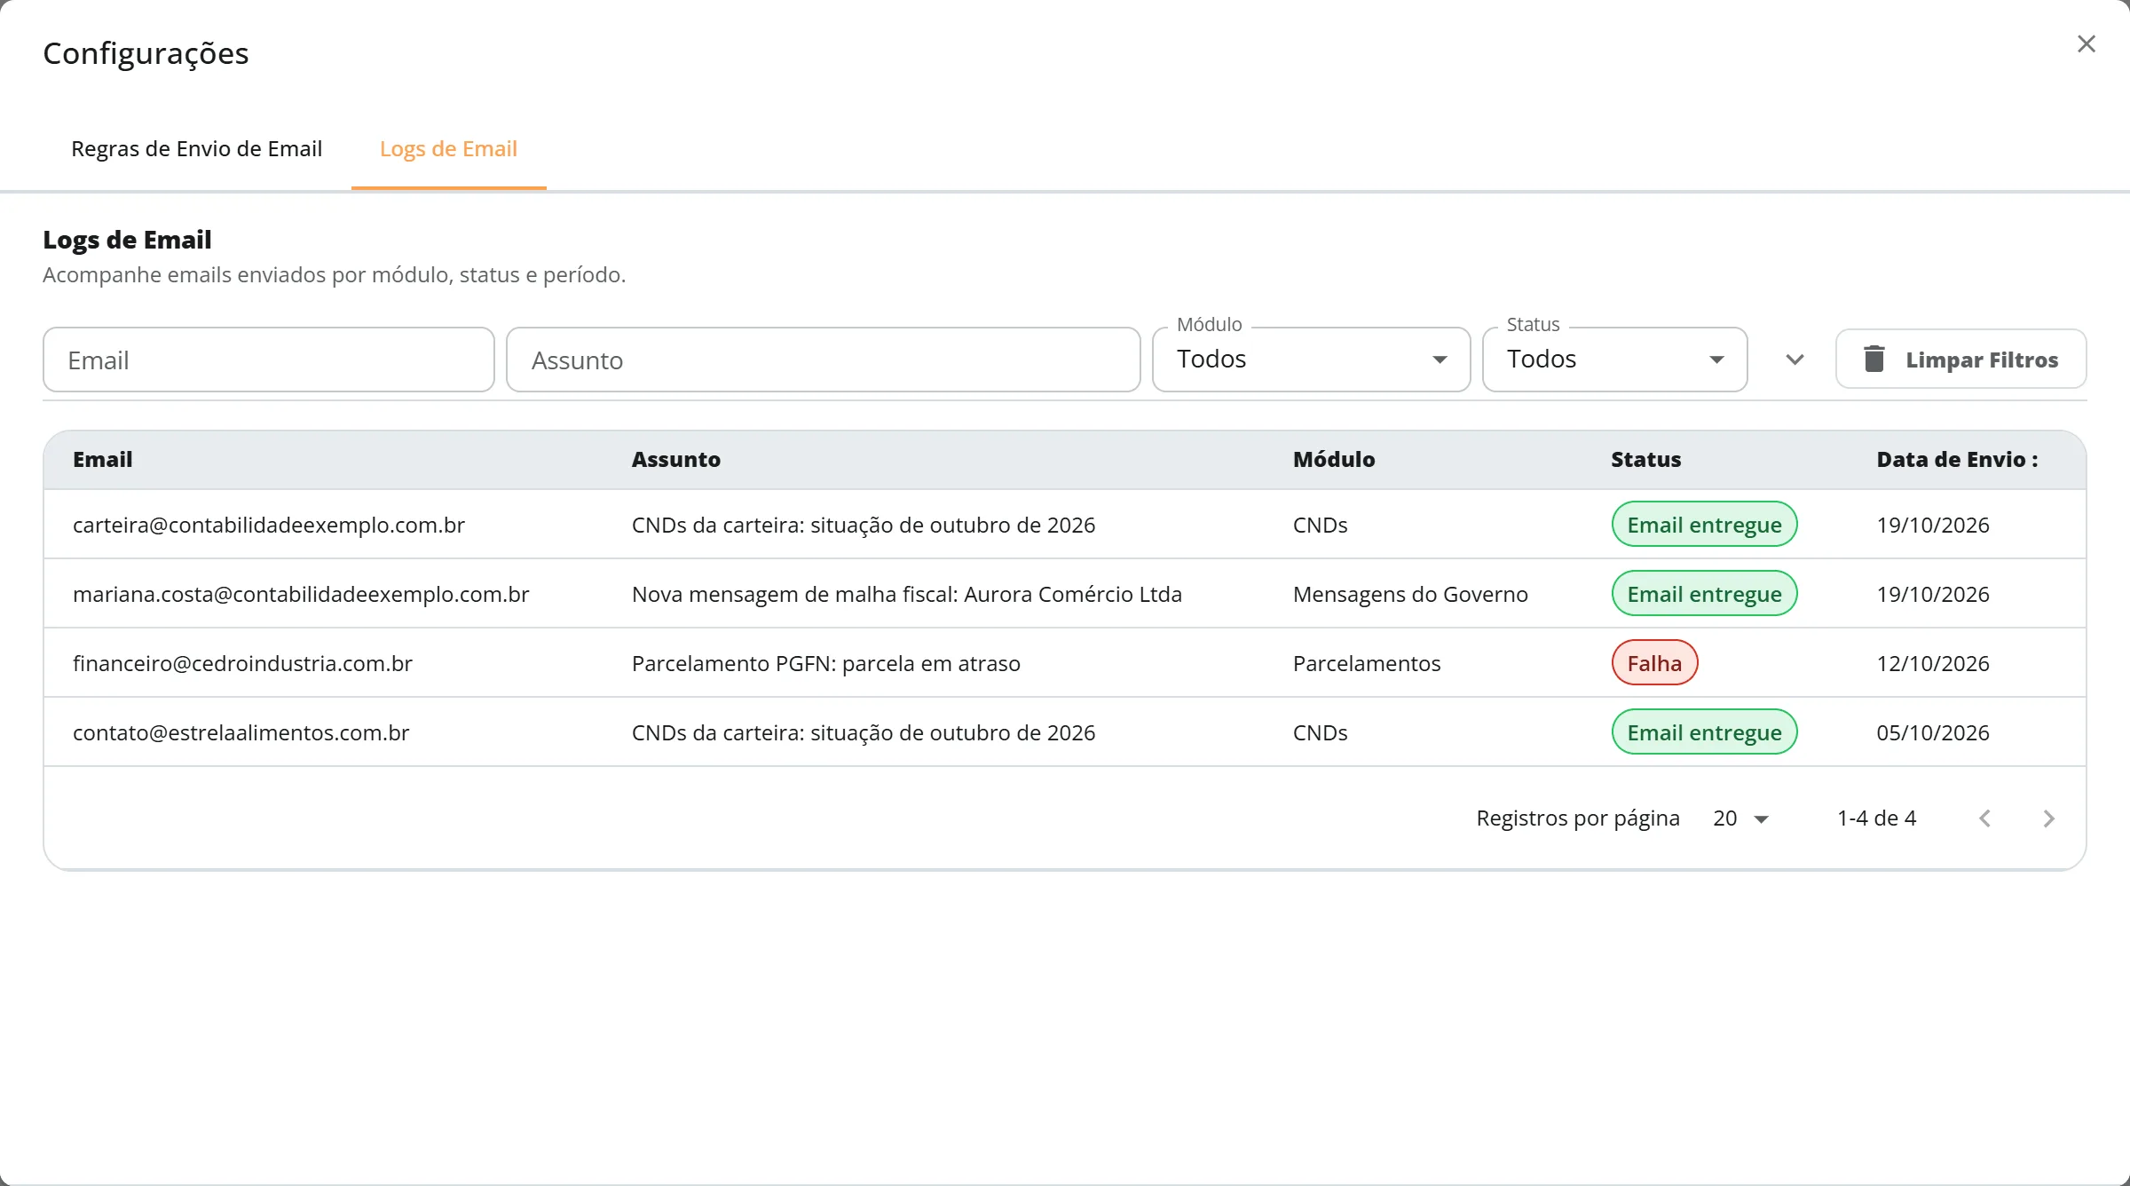Select carteira@contabilidadeexemplo.com.br email cell
Image resolution: width=2130 pixels, height=1186 pixels.
pos(269,525)
